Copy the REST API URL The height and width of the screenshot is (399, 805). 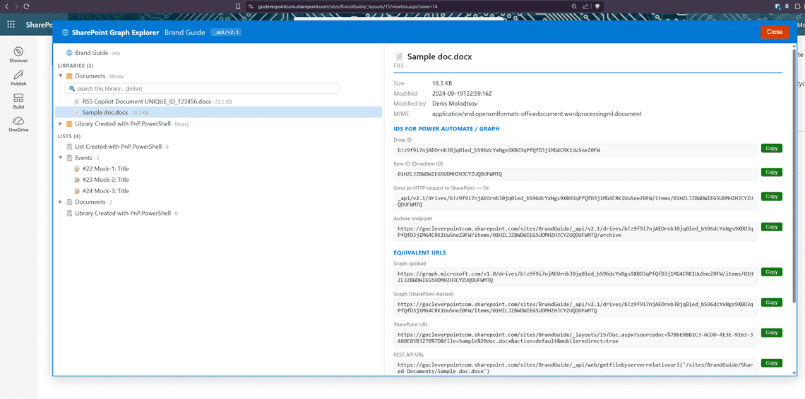772,363
